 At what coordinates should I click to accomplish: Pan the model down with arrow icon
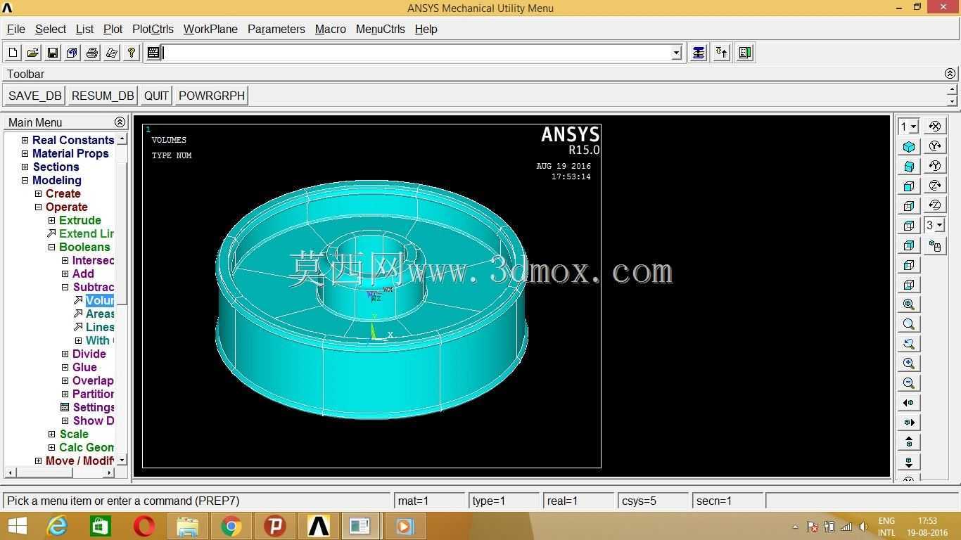tap(909, 462)
